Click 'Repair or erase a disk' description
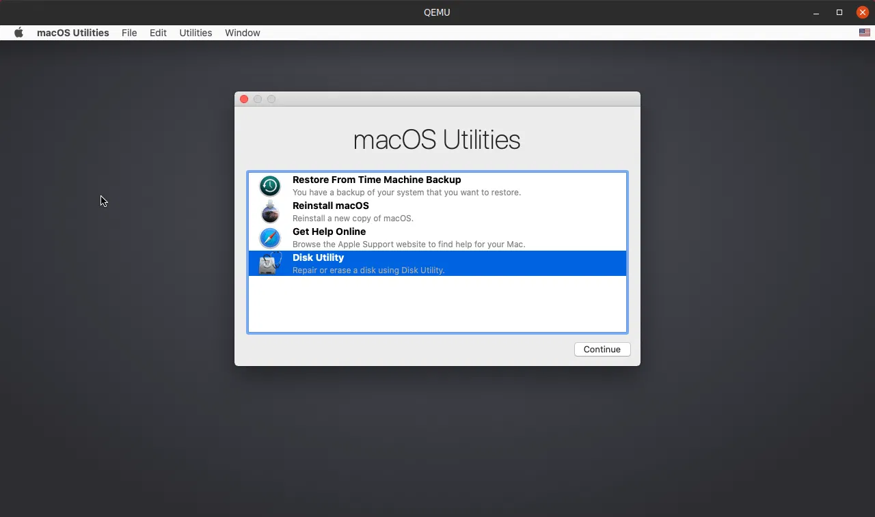 click(368, 270)
